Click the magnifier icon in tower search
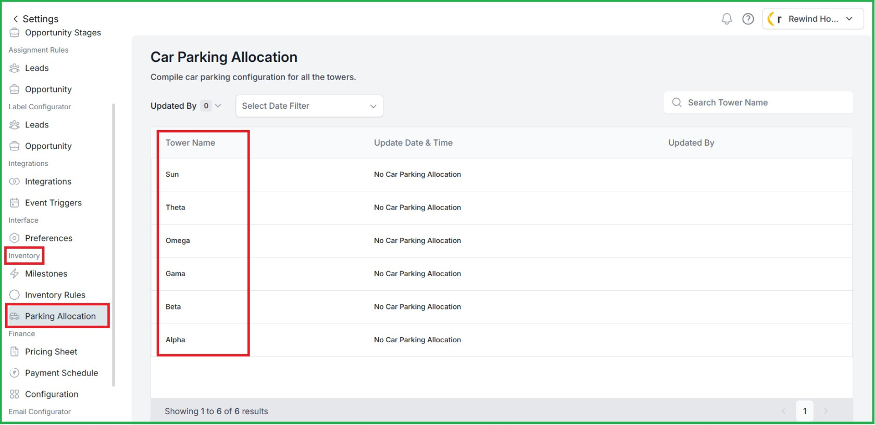The width and height of the screenshot is (875, 425). (677, 102)
